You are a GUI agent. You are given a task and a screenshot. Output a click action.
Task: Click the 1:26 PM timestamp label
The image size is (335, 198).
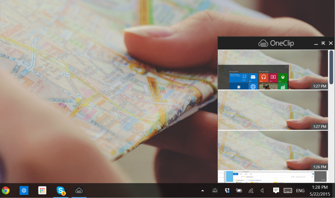(320, 167)
